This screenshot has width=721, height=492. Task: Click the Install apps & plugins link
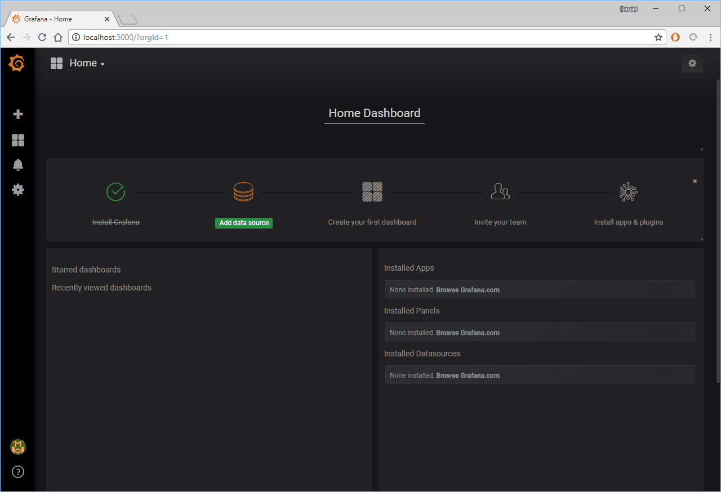coord(629,222)
